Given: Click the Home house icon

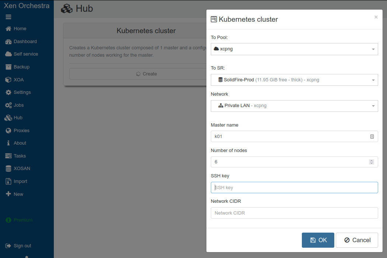Looking at the screenshot, I should click(8, 29).
